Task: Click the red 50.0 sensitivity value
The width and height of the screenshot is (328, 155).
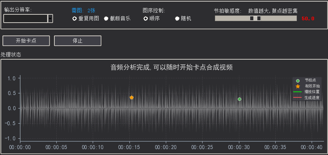Action: [x=308, y=19]
